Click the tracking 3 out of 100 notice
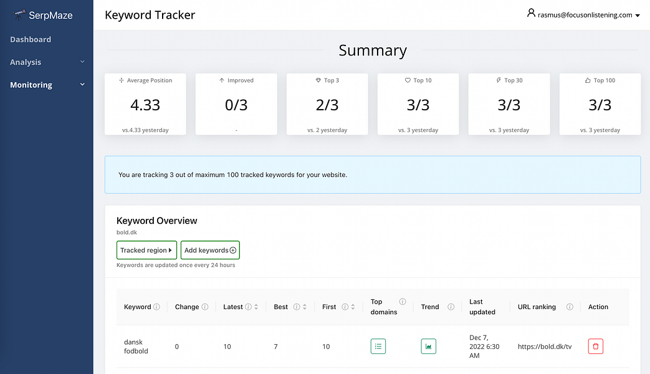The width and height of the screenshot is (650, 374). click(373, 175)
